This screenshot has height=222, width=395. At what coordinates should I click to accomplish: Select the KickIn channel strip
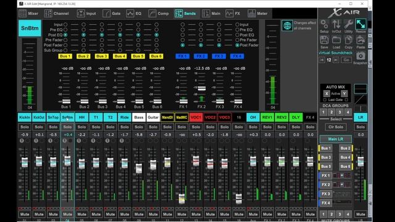coord(25,117)
